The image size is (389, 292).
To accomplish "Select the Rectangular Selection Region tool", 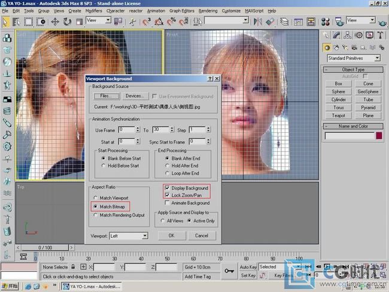I will pyautogui.click(x=28, y=22).
